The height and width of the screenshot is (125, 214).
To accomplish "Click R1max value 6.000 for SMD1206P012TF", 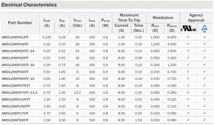I will [x=172, y=37].
